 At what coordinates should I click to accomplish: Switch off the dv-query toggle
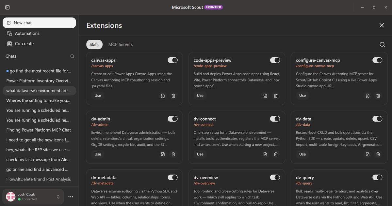coord(377,177)
